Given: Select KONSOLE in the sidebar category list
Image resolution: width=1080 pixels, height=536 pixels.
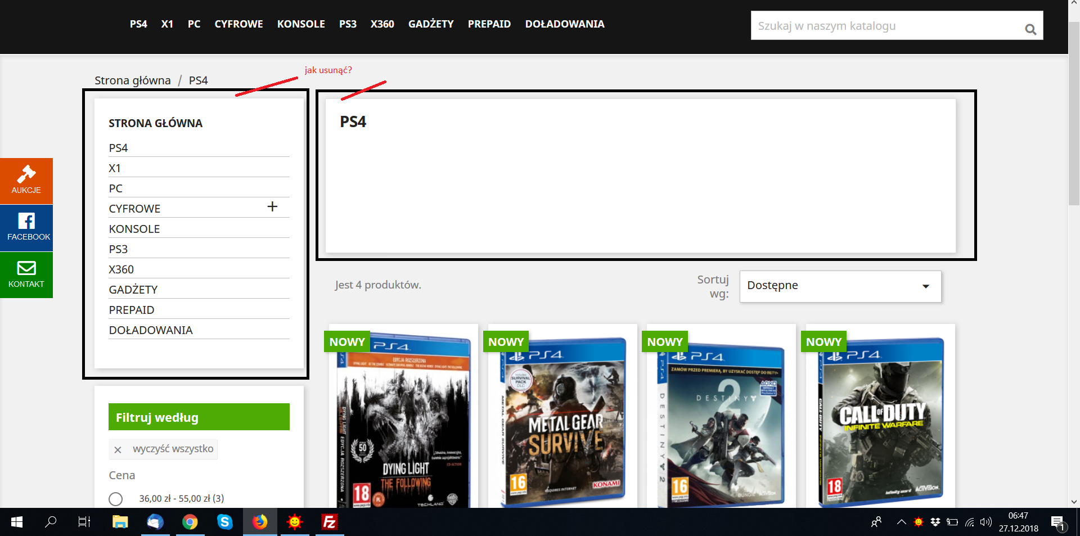Looking at the screenshot, I should click(134, 229).
